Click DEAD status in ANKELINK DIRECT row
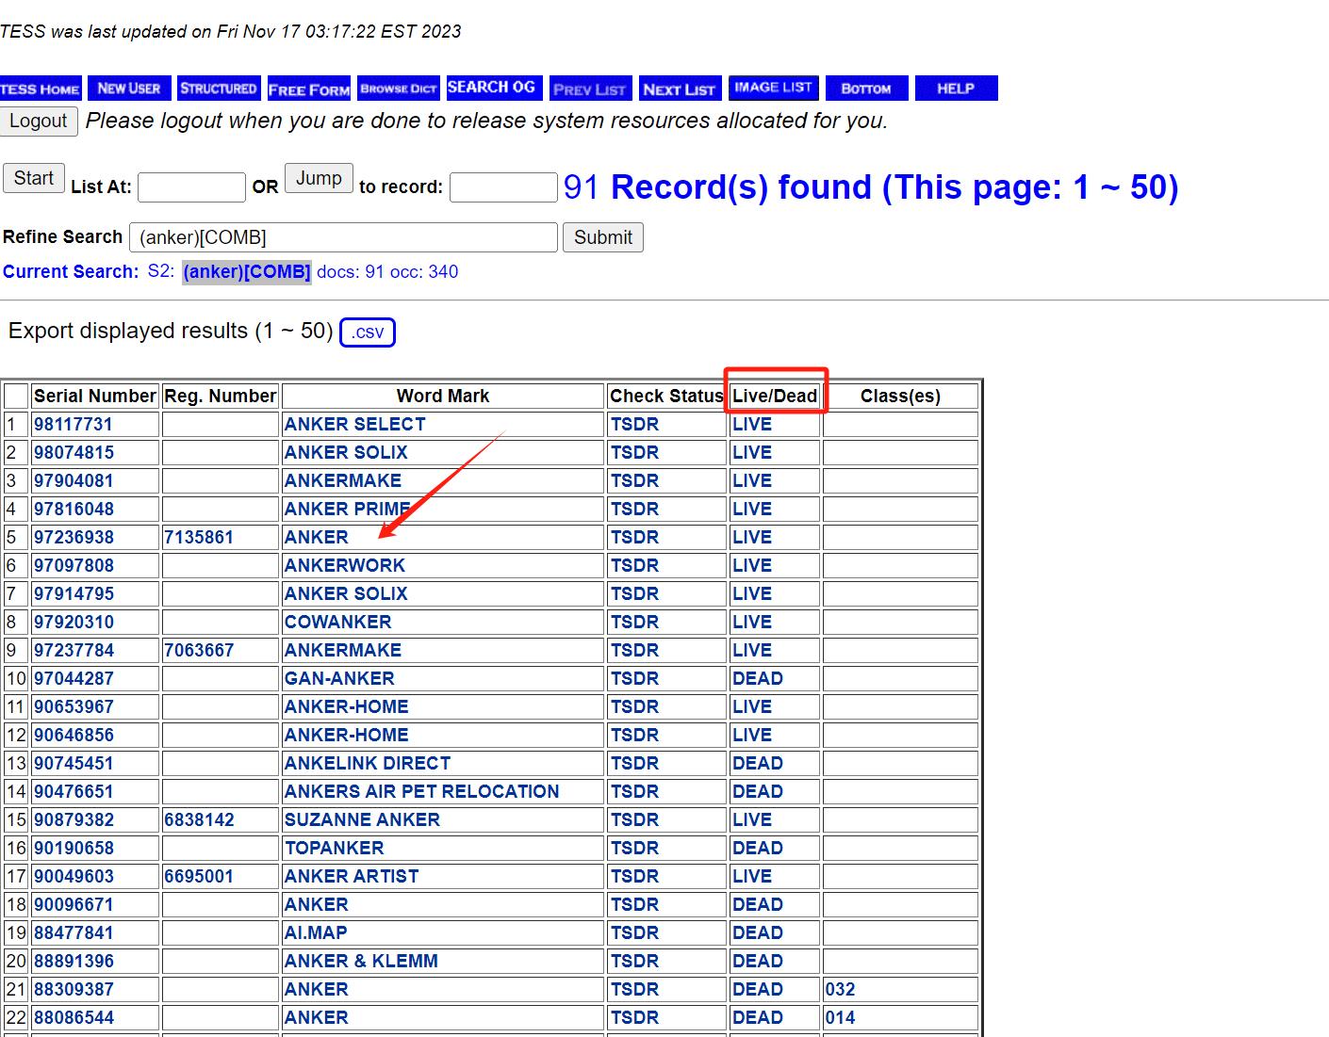This screenshot has height=1037, width=1329. (758, 764)
